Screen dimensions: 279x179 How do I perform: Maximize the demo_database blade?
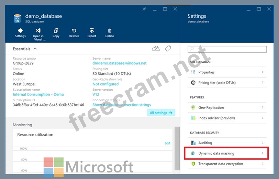point(165,9)
